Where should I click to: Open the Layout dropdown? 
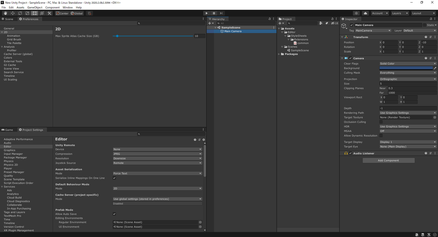(423, 13)
